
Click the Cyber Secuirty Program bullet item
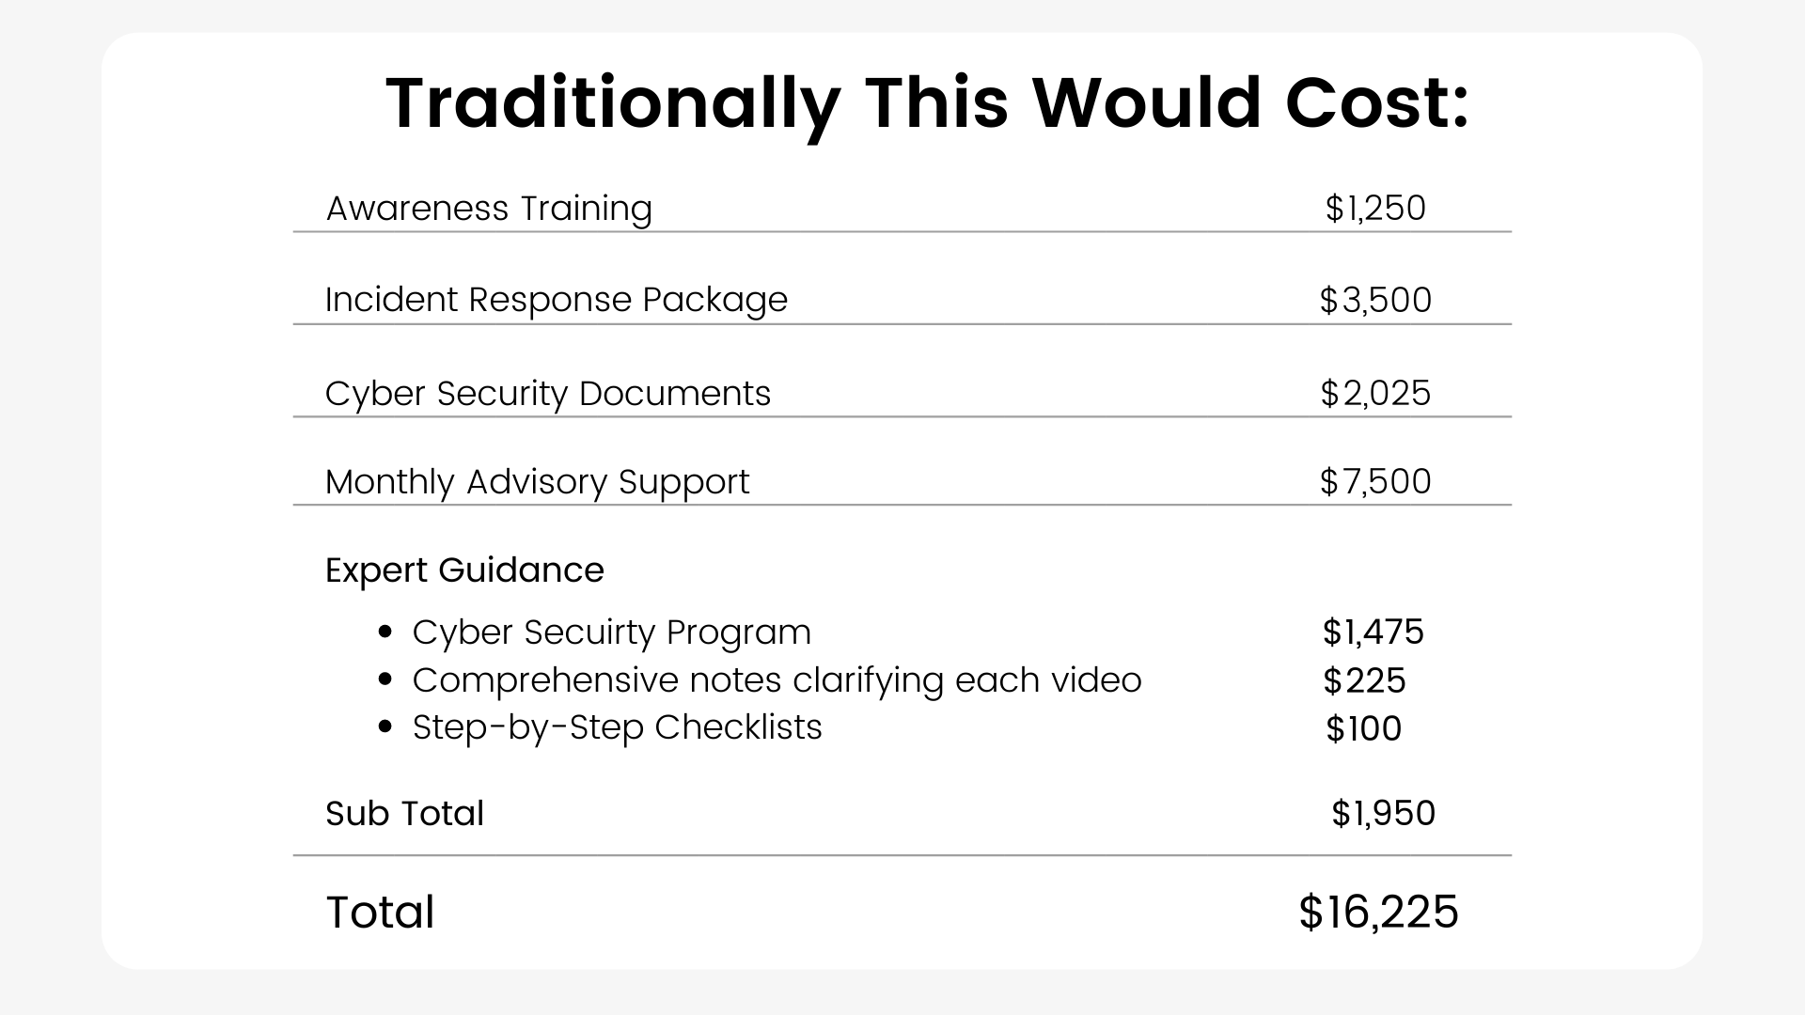611,632
